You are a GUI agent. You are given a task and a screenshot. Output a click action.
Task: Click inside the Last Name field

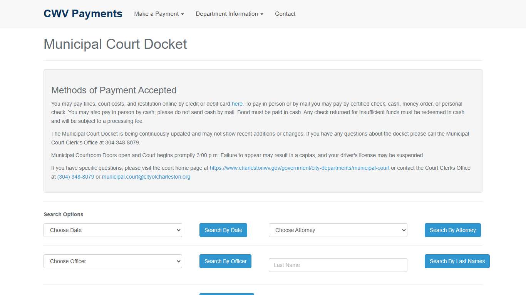[x=338, y=265]
